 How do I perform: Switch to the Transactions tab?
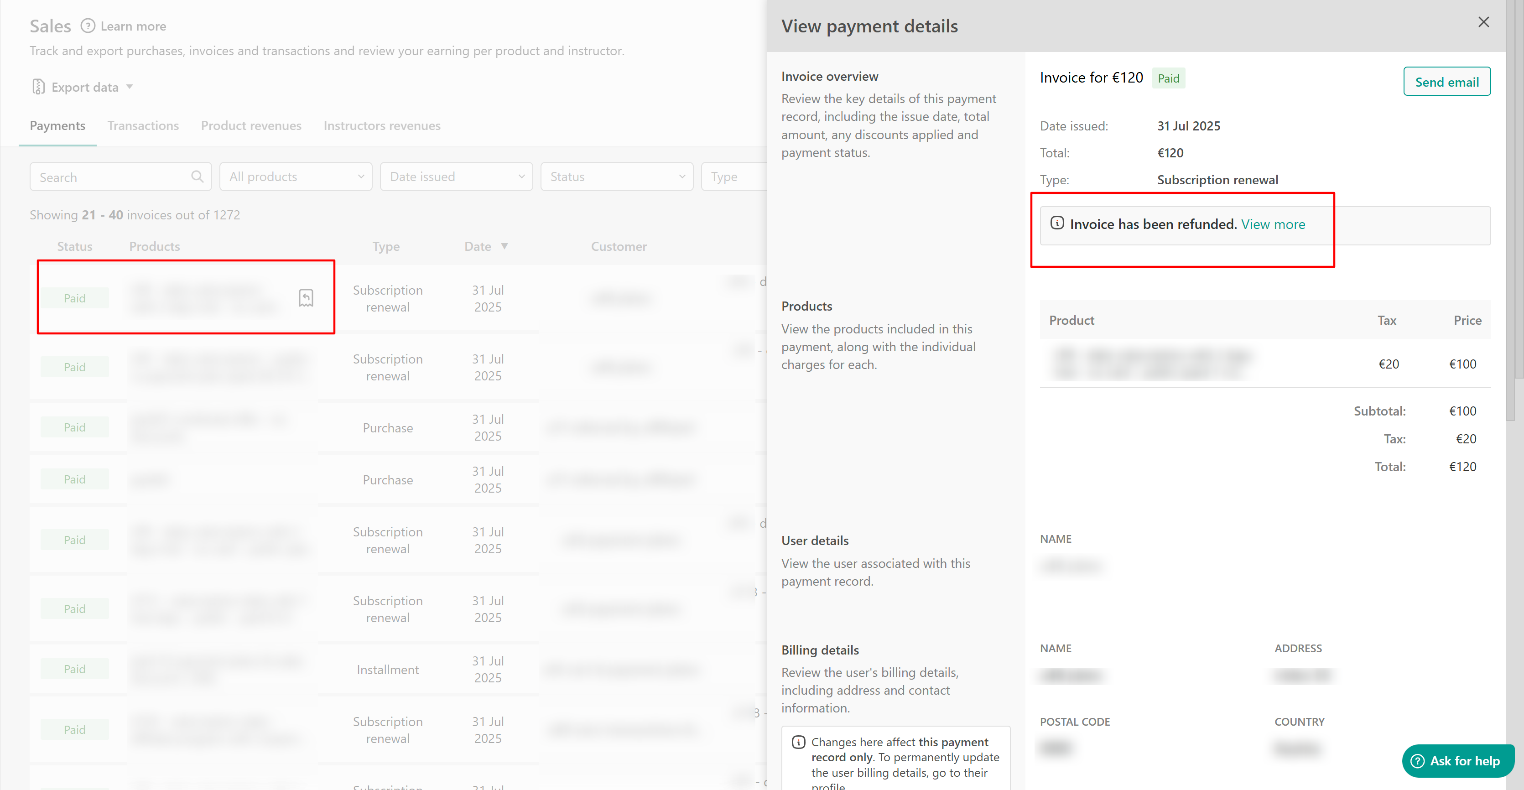[x=143, y=125]
